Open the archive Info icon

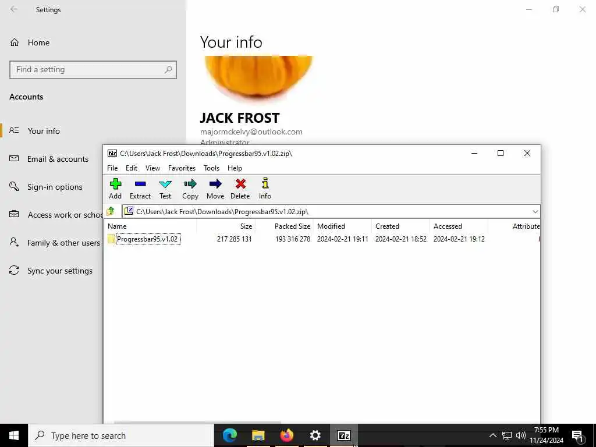[x=265, y=189]
